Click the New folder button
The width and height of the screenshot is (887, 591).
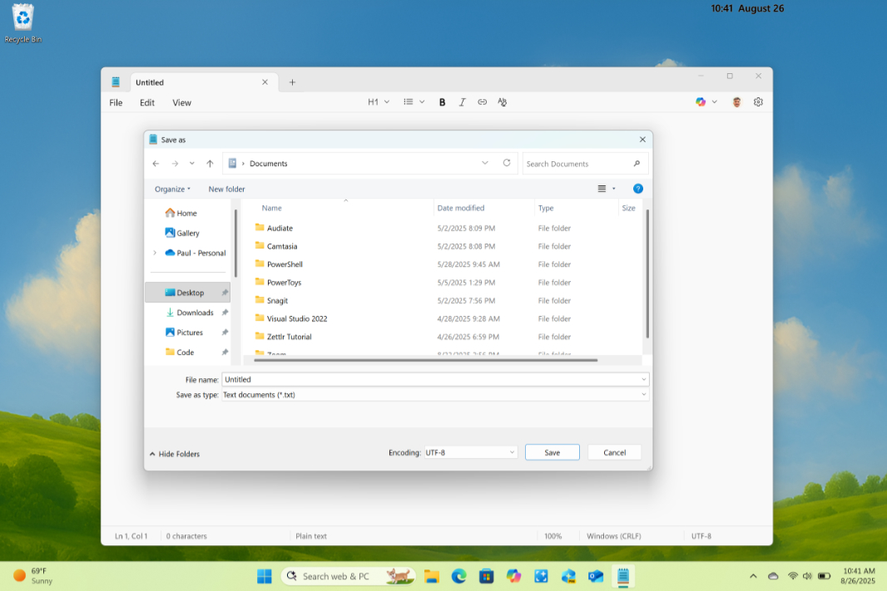point(226,189)
